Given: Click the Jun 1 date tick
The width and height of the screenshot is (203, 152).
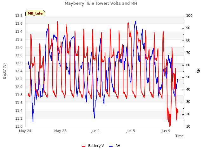Looking at the screenshot, I should point(95,131).
